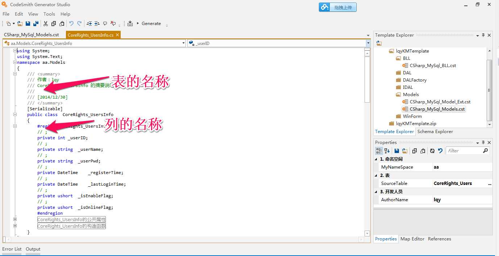Open the New document dropdown arrow
Viewport: 499px width, 256px height.
coord(14,24)
